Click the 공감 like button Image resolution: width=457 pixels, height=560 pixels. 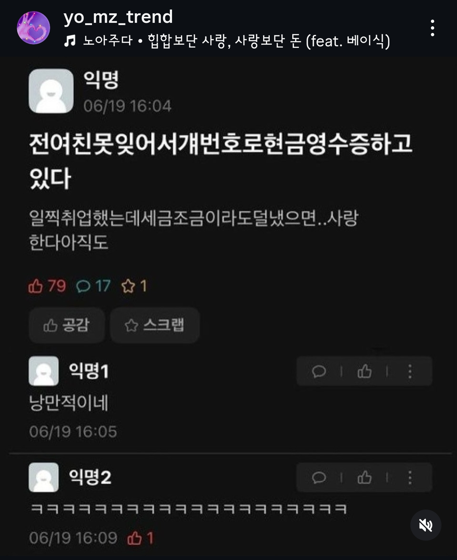point(67,325)
